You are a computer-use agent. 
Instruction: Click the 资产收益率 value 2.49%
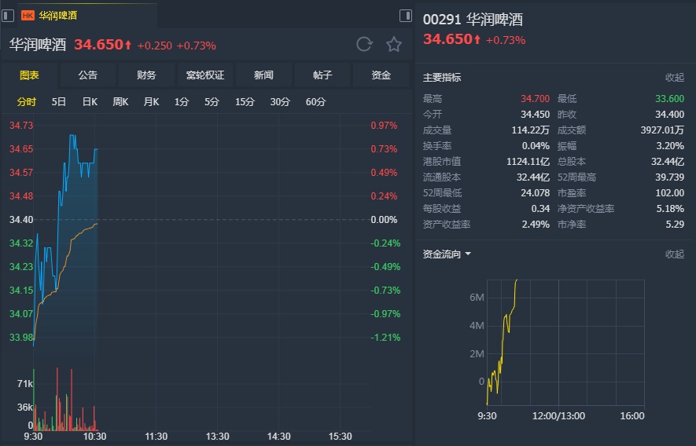pyautogui.click(x=536, y=225)
